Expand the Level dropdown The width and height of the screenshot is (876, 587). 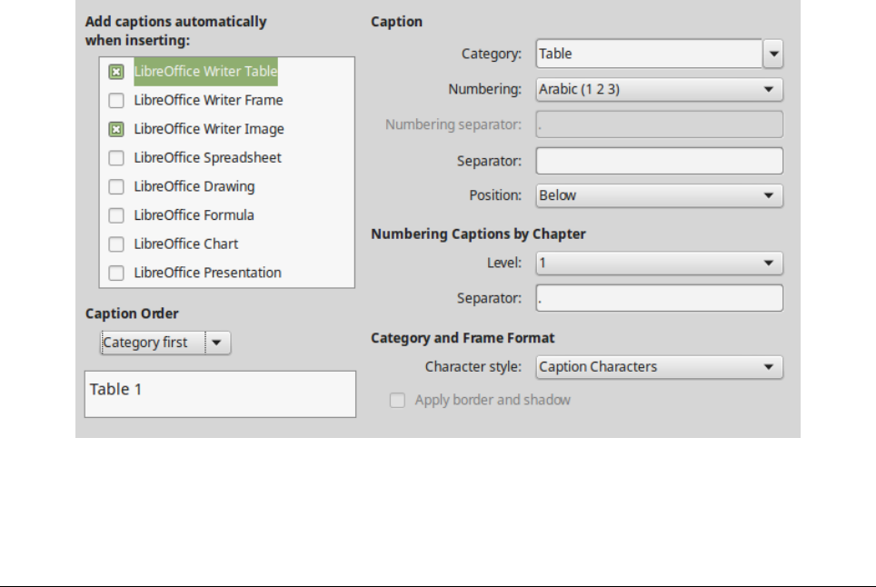click(659, 264)
